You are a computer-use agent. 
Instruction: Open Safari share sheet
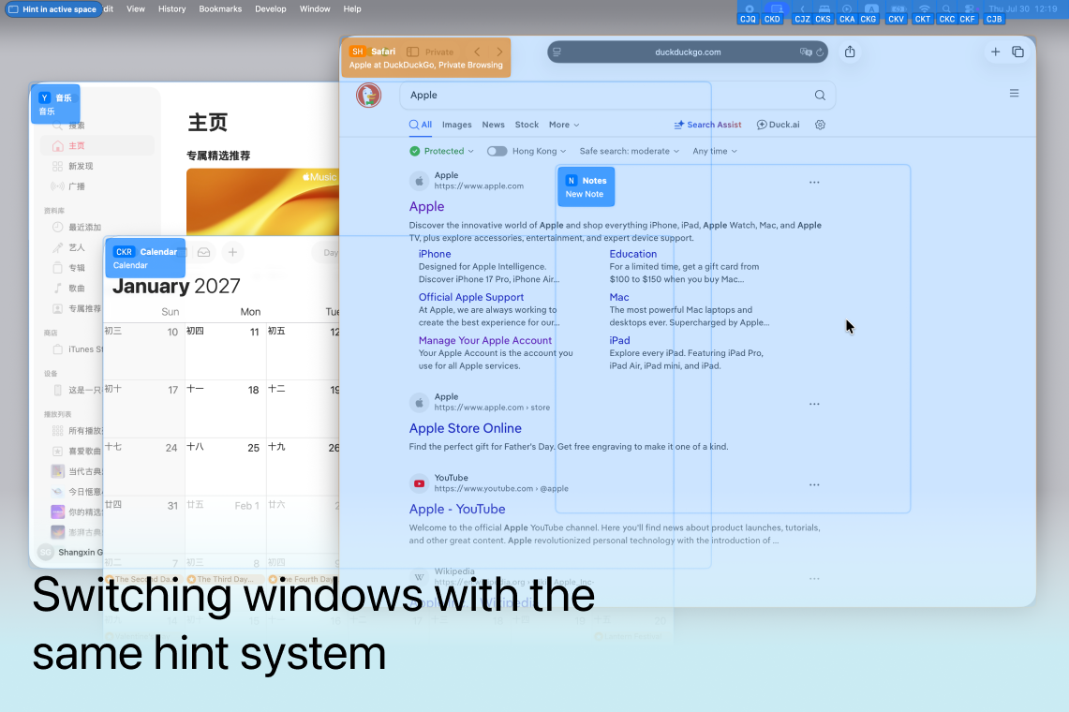coord(850,52)
